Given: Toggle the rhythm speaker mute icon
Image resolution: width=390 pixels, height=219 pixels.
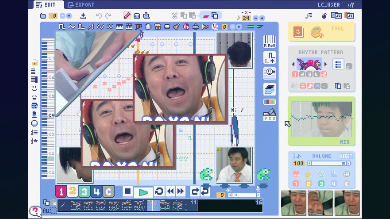Looking at the screenshot, I should 294,86.
